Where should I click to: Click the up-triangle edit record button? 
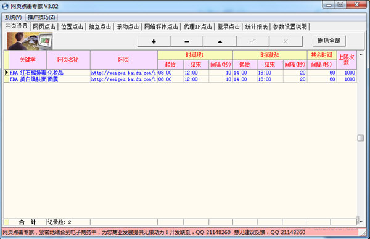[220, 41]
